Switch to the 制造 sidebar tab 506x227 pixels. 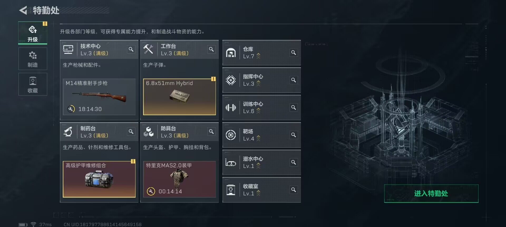(x=33, y=59)
